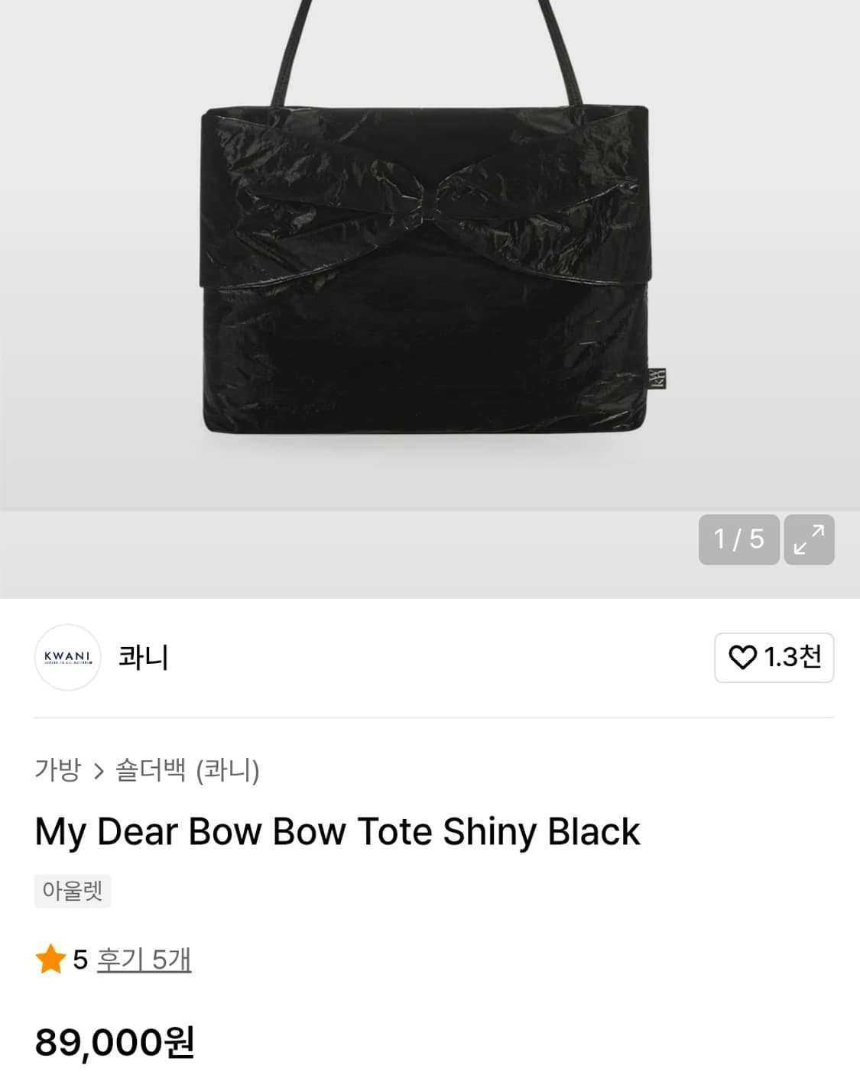860x1078 pixels.
Task: Click the small brand tag on bag's side
Action: coord(657,379)
